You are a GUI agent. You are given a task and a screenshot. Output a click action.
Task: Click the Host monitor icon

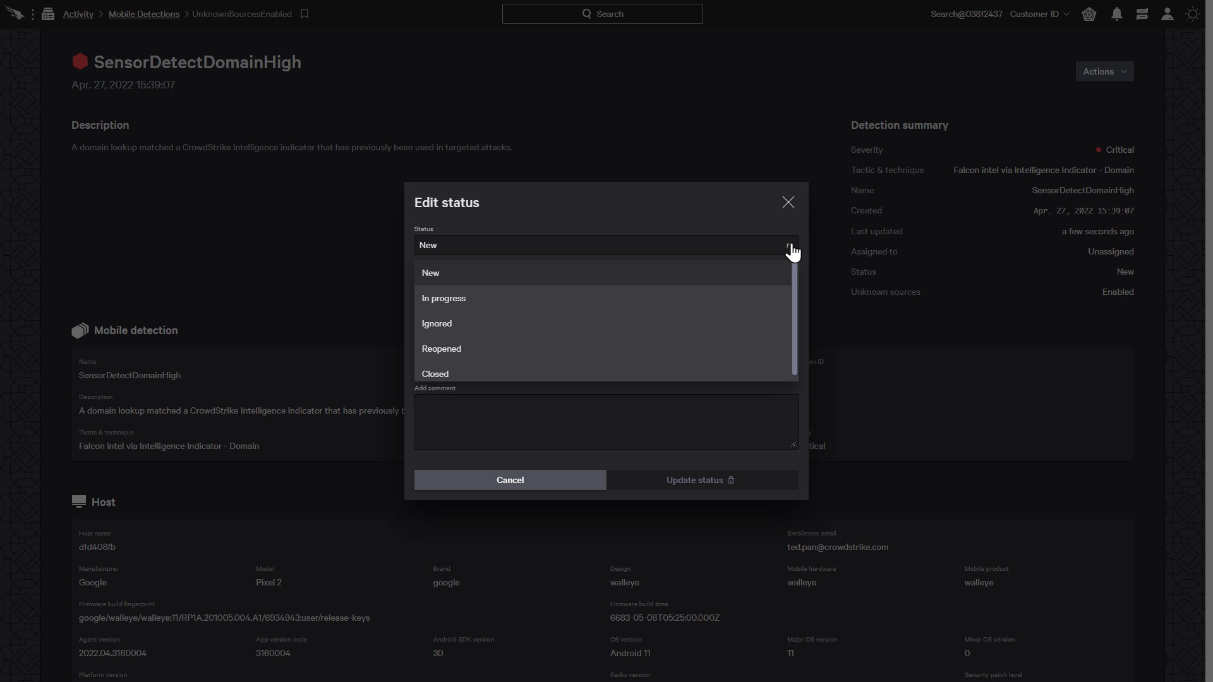coord(78,501)
